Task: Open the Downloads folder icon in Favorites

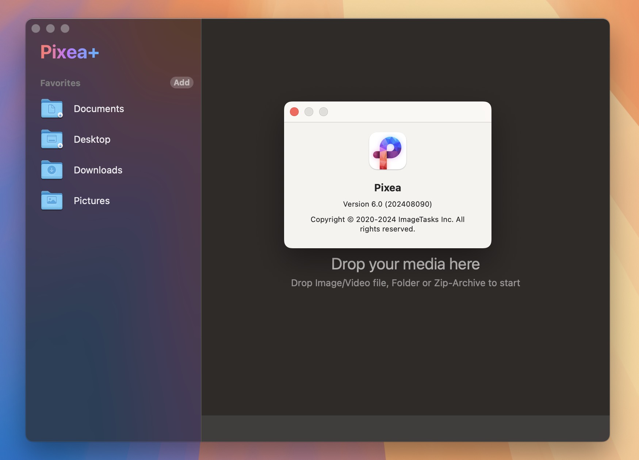Action: (52, 170)
